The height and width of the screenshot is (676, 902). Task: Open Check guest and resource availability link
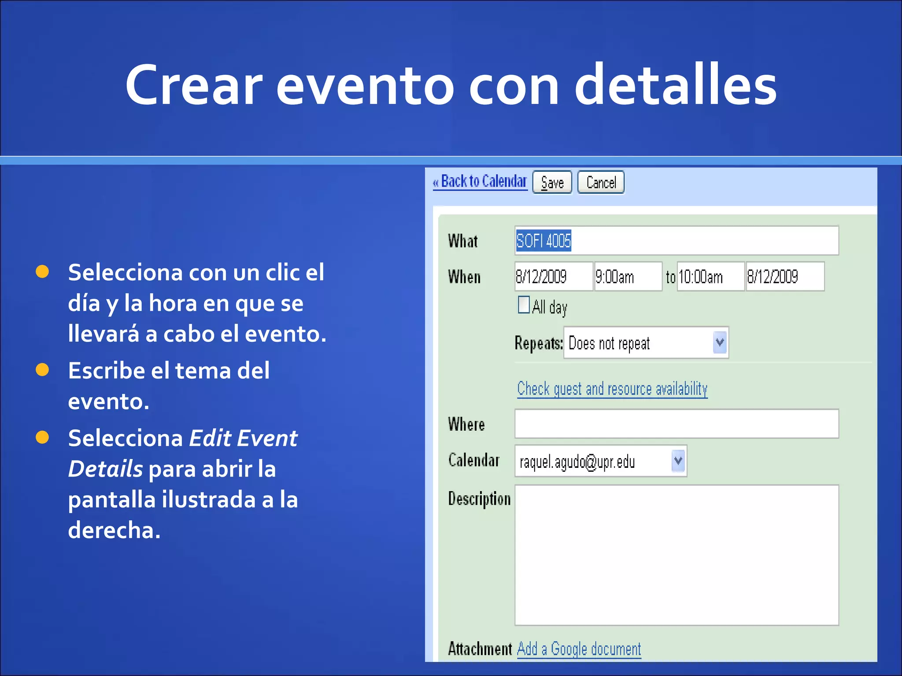(613, 389)
